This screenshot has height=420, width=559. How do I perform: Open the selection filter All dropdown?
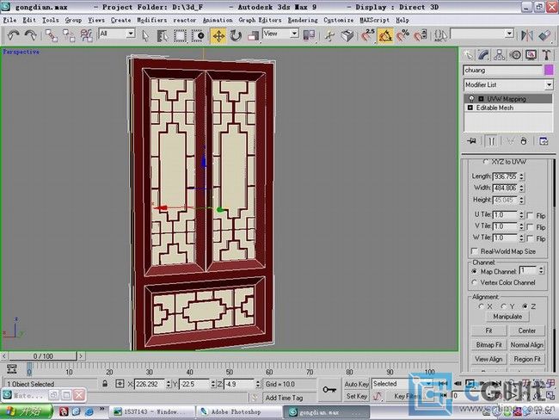click(x=131, y=34)
